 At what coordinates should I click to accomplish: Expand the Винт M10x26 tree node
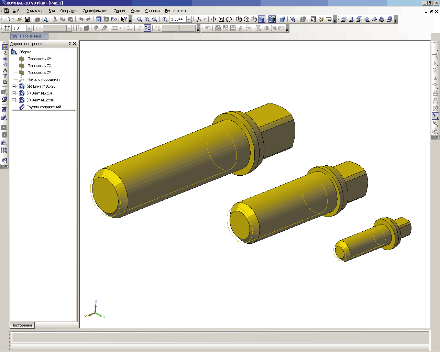(x=14, y=87)
